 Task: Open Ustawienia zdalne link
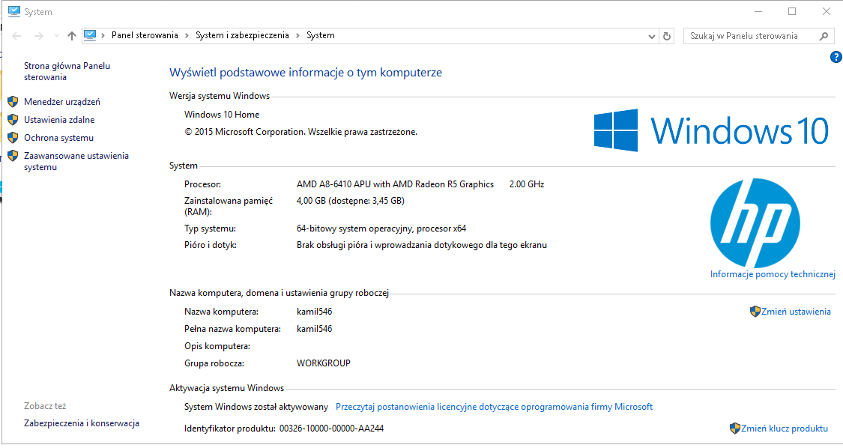[59, 120]
